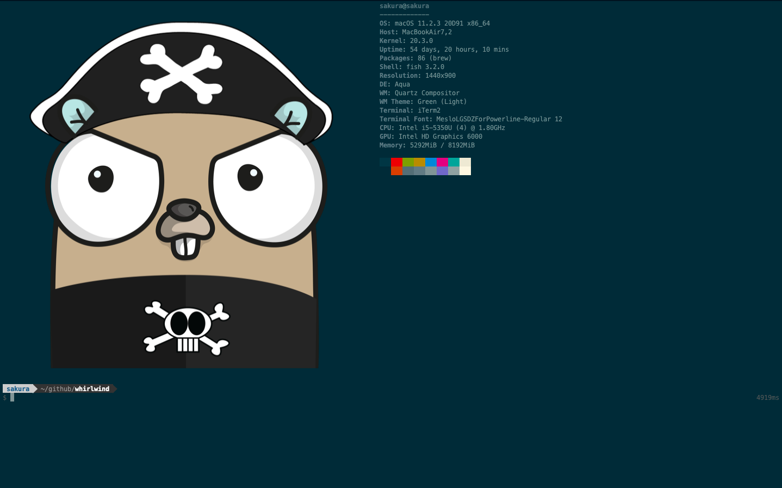This screenshot has height=488, width=782.
Task: Click the '~/github/whirlwind' path segment
Action: click(75, 388)
